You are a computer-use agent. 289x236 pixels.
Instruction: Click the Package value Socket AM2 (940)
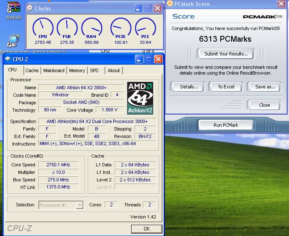pyautogui.click(x=81, y=102)
